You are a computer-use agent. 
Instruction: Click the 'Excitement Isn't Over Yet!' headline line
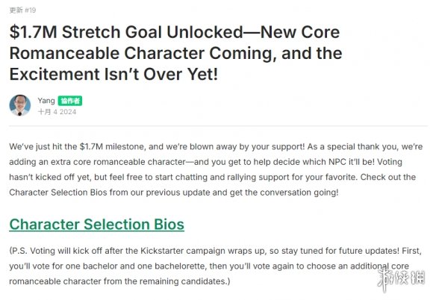click(113, 74)
